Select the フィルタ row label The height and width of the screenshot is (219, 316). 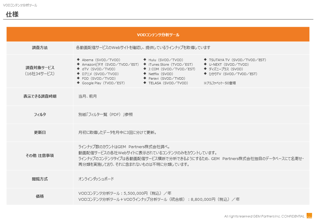coord(40,115)
